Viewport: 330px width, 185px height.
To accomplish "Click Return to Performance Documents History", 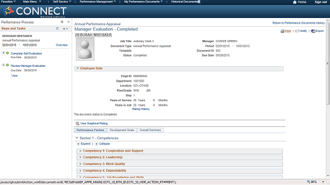I will point(299,23).
